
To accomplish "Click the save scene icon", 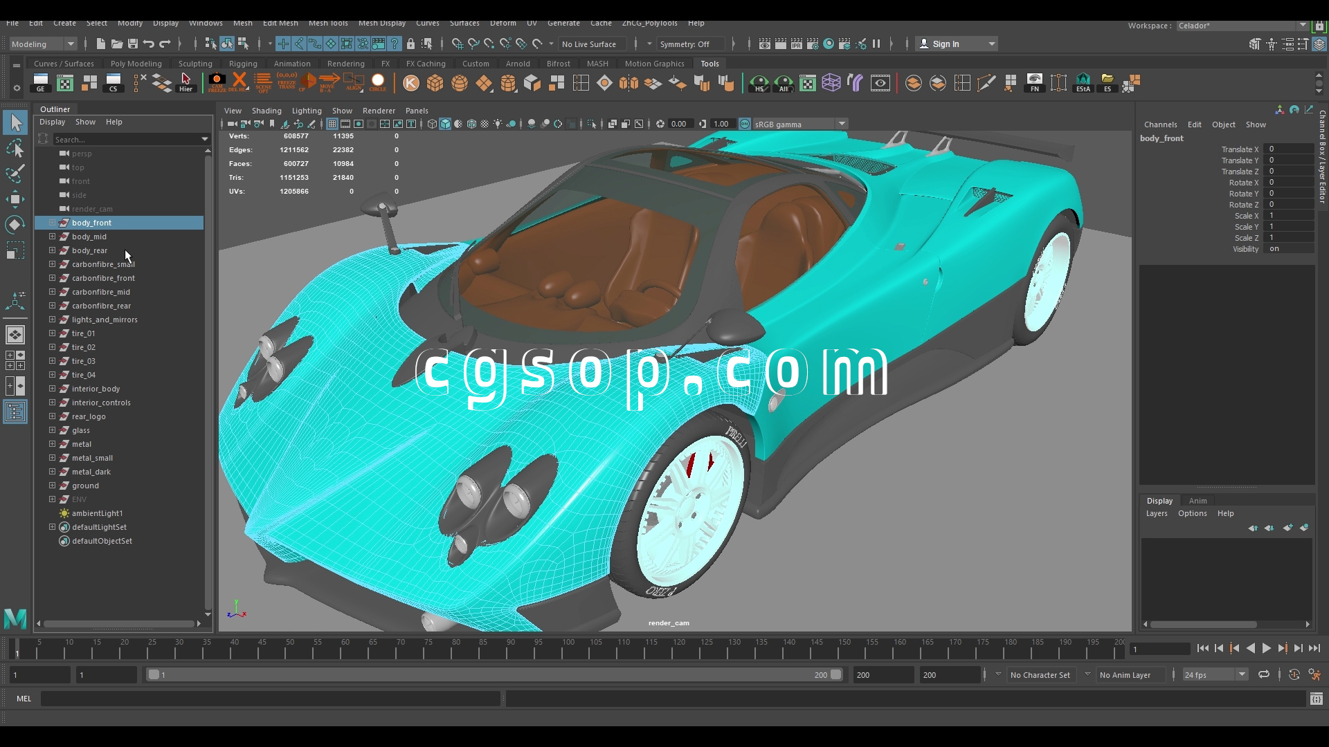I will click(133, 44).
